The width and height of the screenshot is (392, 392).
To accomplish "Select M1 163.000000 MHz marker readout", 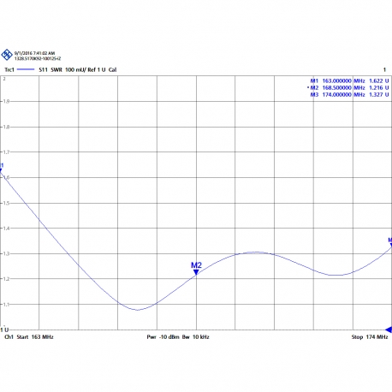I will (x=349, y=80).
